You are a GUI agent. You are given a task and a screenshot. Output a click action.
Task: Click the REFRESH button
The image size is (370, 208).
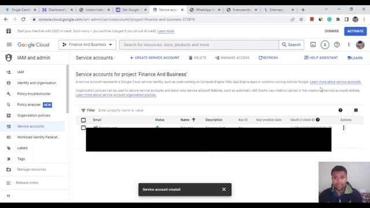268,58
